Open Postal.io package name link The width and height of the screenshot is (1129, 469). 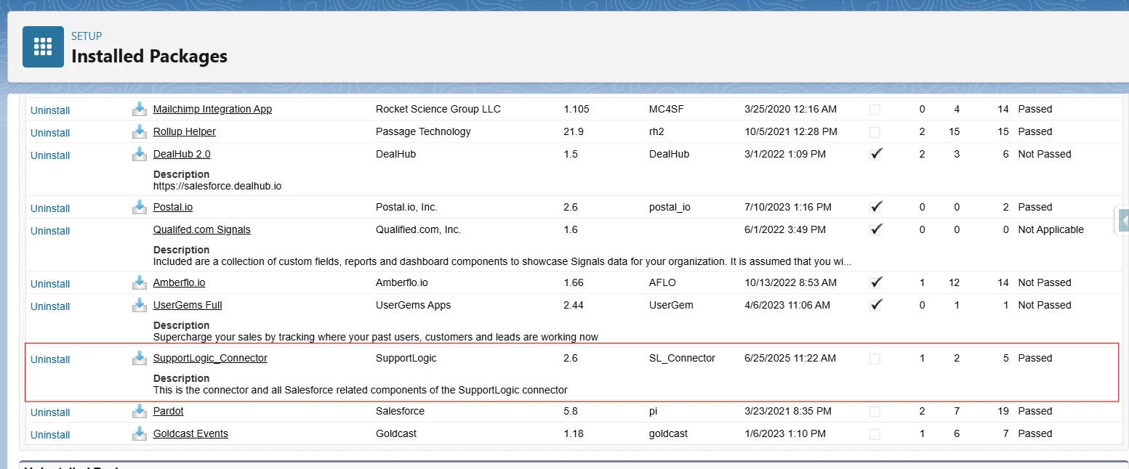coord(173,207)
